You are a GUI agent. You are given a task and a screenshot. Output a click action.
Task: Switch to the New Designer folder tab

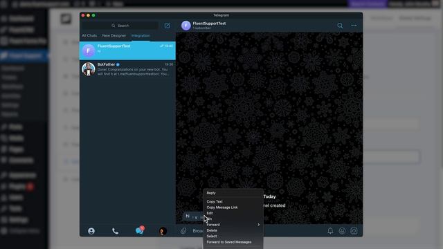click(114, 35)
